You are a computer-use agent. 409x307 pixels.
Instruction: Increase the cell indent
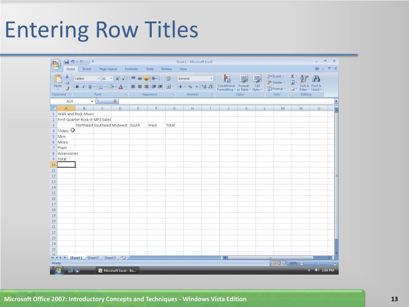[160, 87]
